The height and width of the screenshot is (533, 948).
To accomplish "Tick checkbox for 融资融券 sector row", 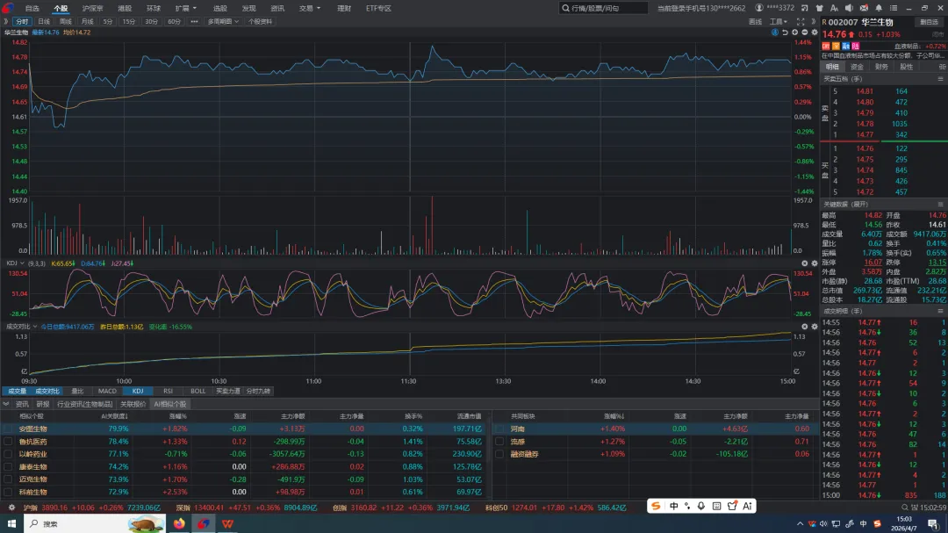I will point(499,454).
